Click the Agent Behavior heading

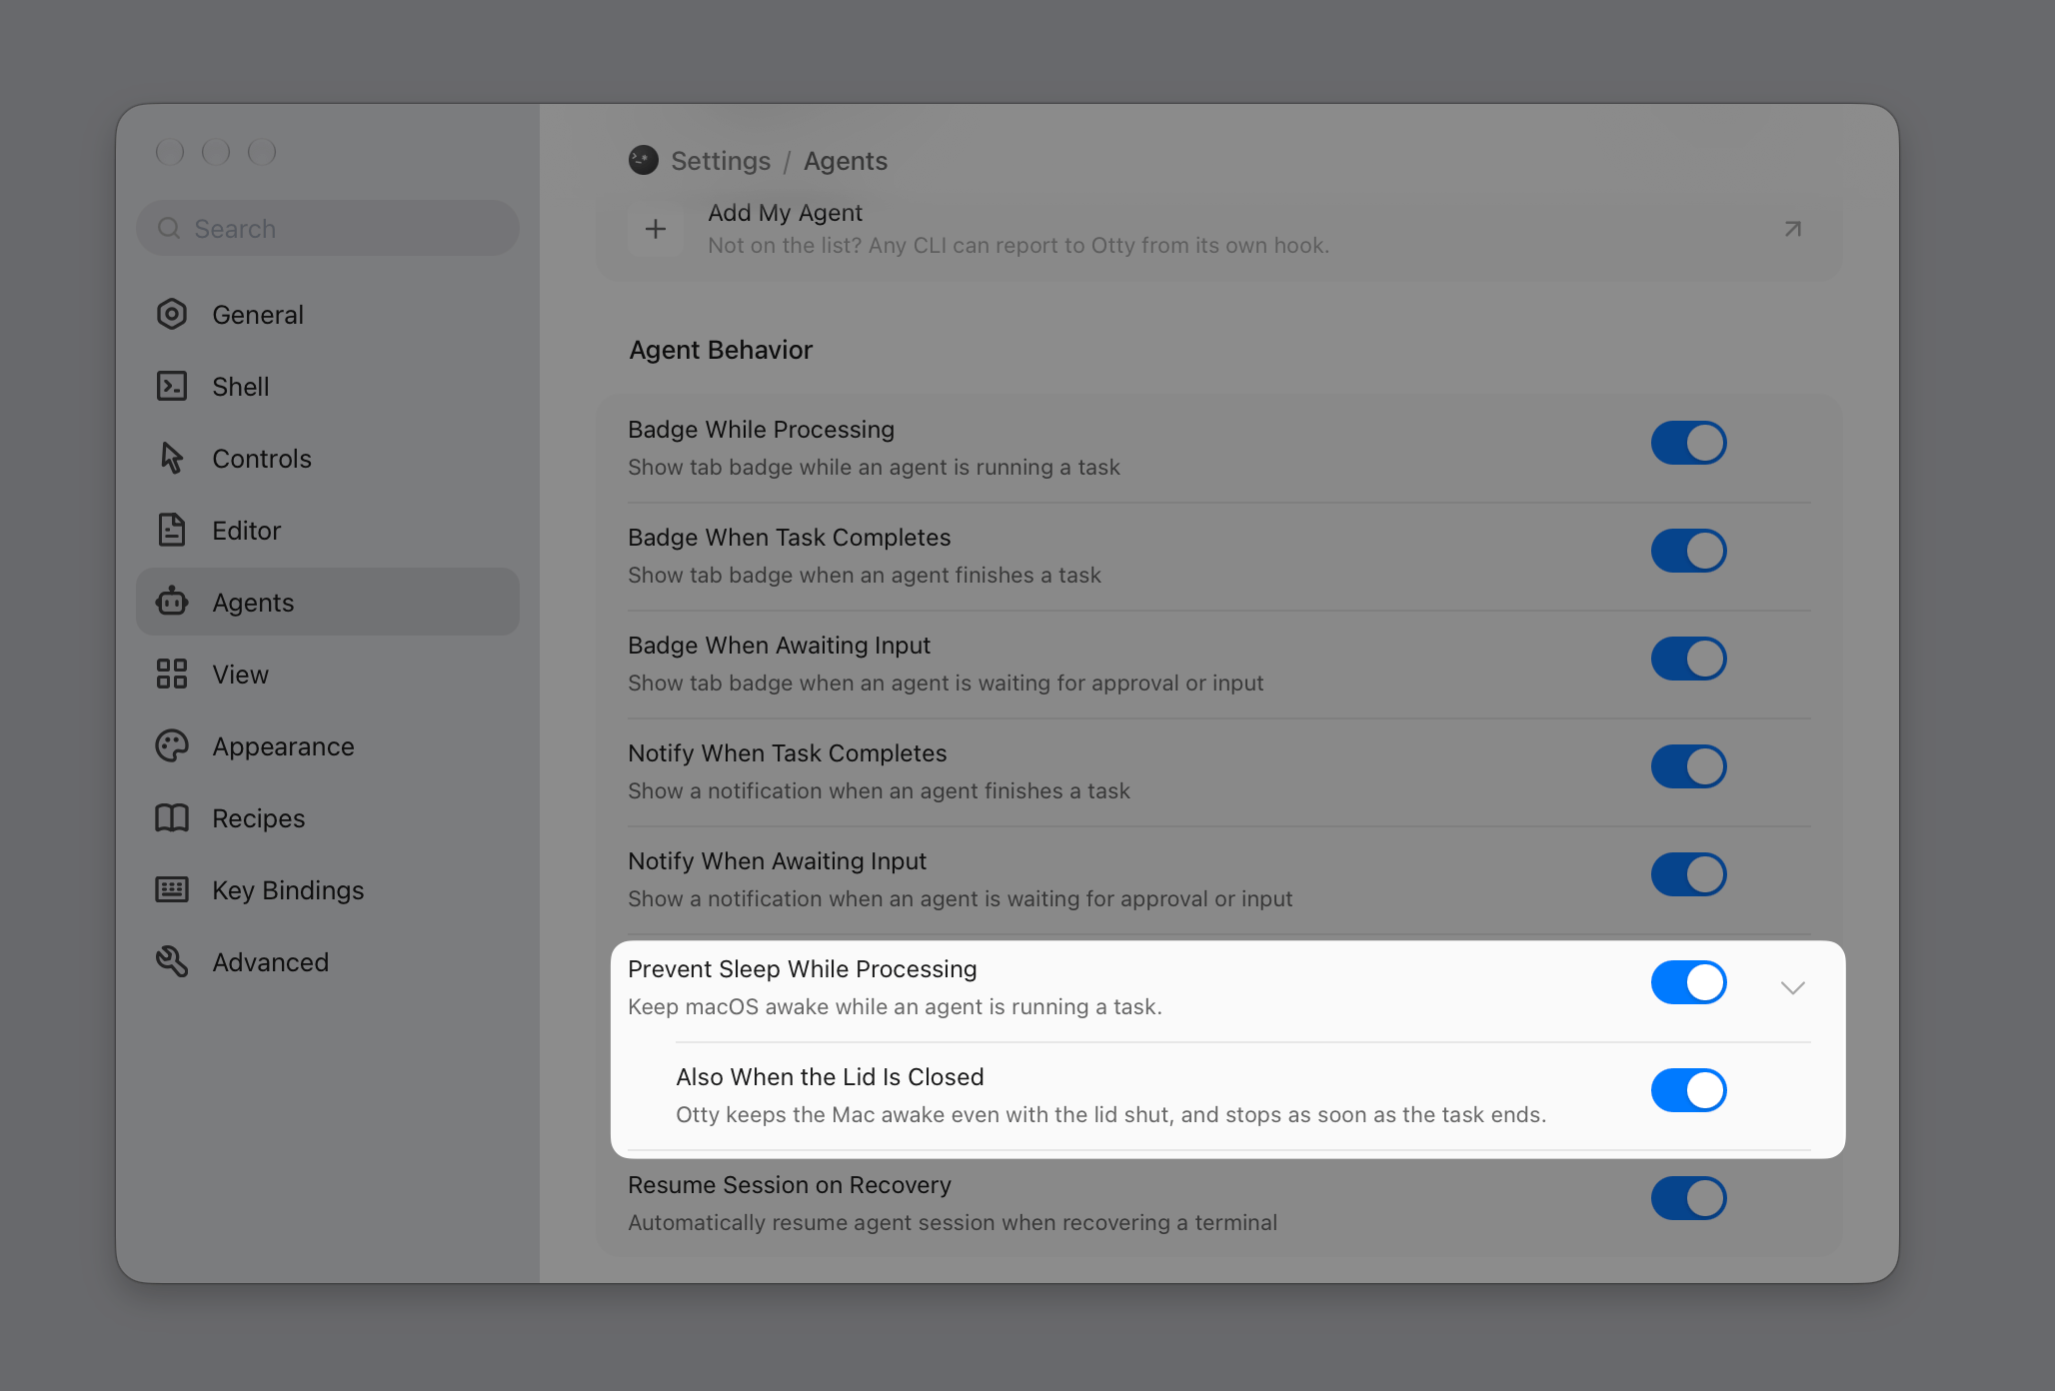click(721, 350)
